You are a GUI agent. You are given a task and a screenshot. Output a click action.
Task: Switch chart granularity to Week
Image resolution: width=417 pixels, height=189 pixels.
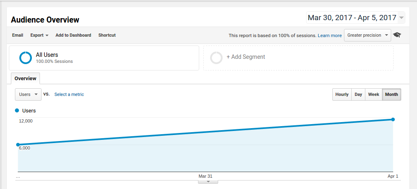[373, 94]
